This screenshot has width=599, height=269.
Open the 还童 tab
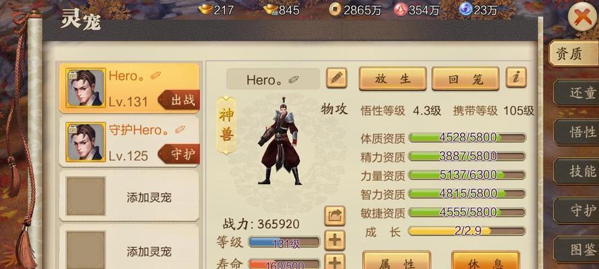[576, 93]
